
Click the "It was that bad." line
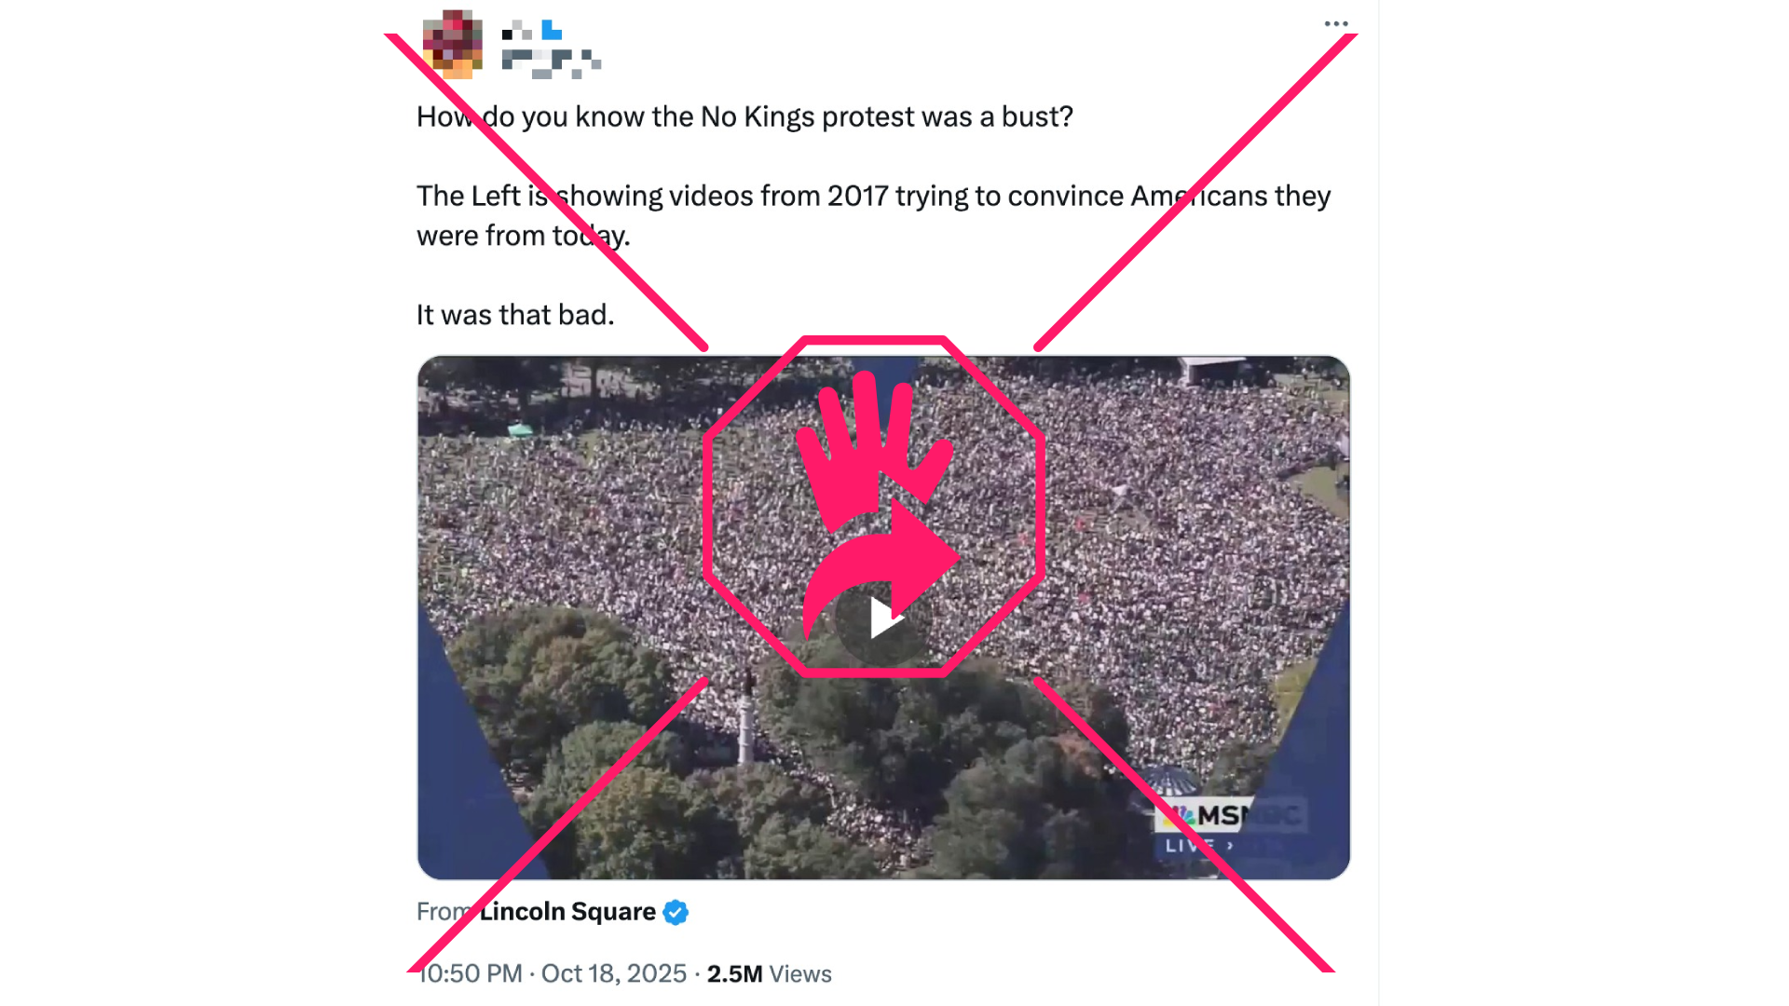pos(515,315)
